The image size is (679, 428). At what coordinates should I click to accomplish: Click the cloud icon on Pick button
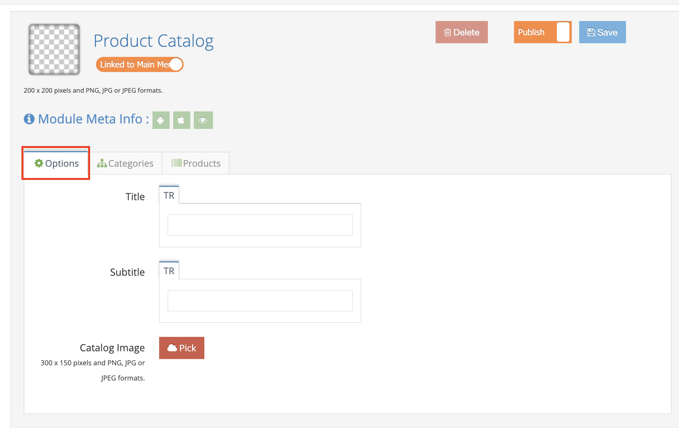172,348
